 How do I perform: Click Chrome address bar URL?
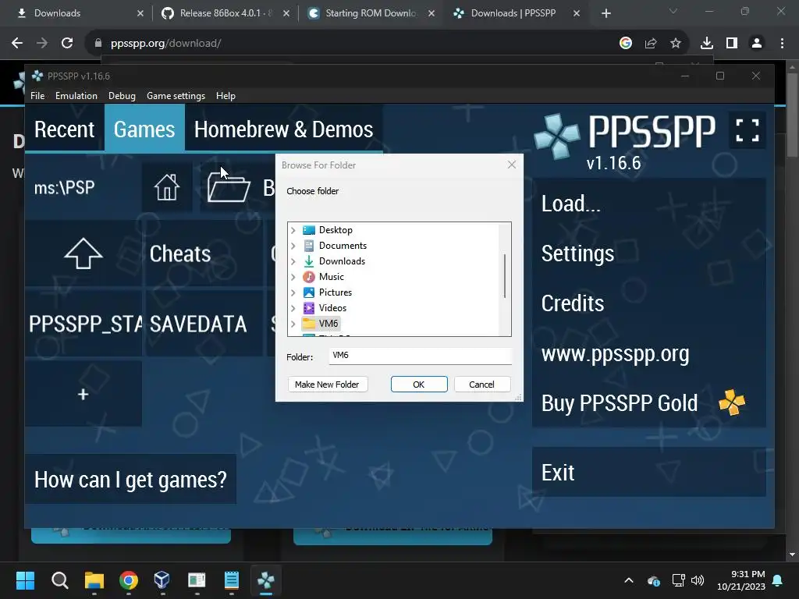tap(166, 44)
